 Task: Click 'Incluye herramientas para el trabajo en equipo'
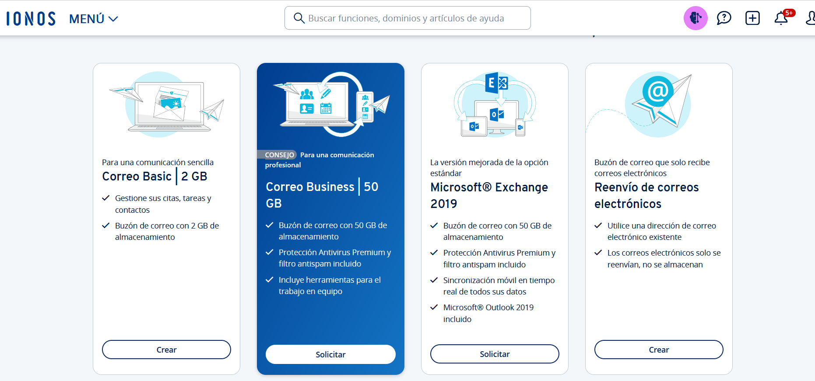coord(330,285)
